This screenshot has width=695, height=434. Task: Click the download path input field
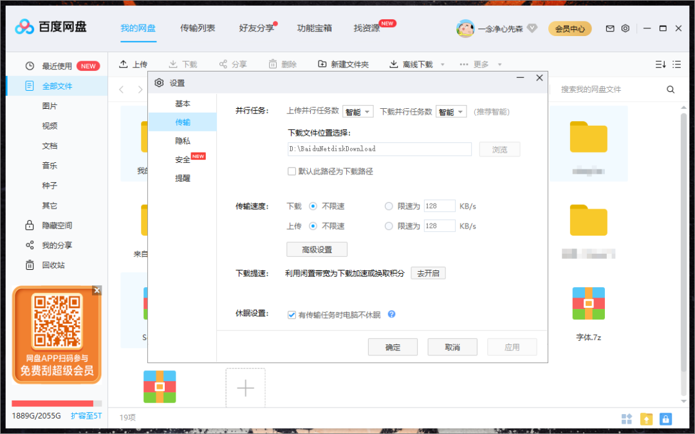379,149
